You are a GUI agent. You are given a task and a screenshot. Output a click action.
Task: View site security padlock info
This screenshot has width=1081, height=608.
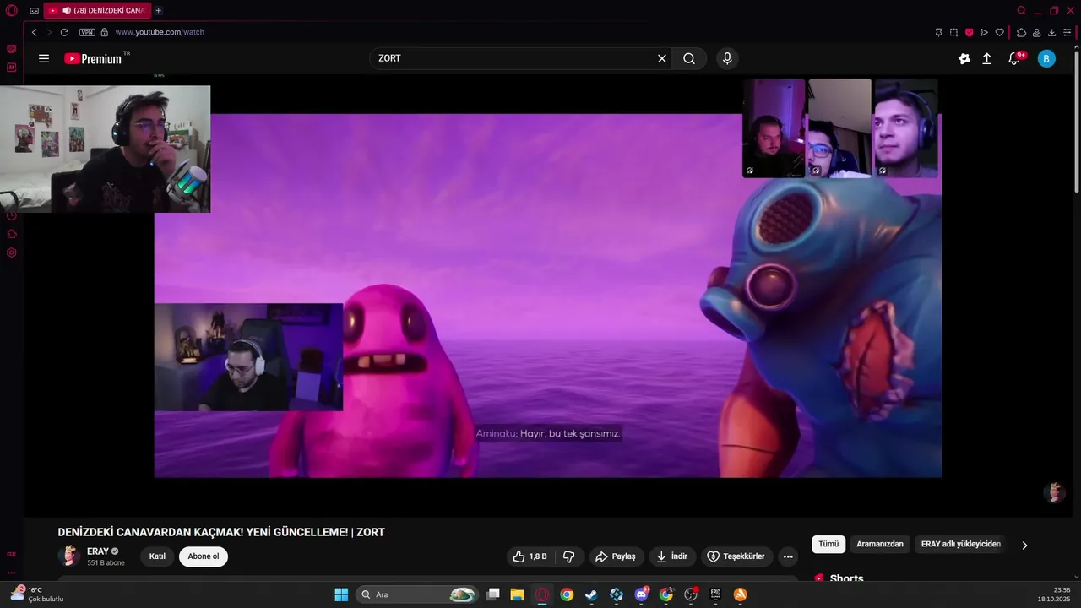pyautogui.click(x=105, y=32)
